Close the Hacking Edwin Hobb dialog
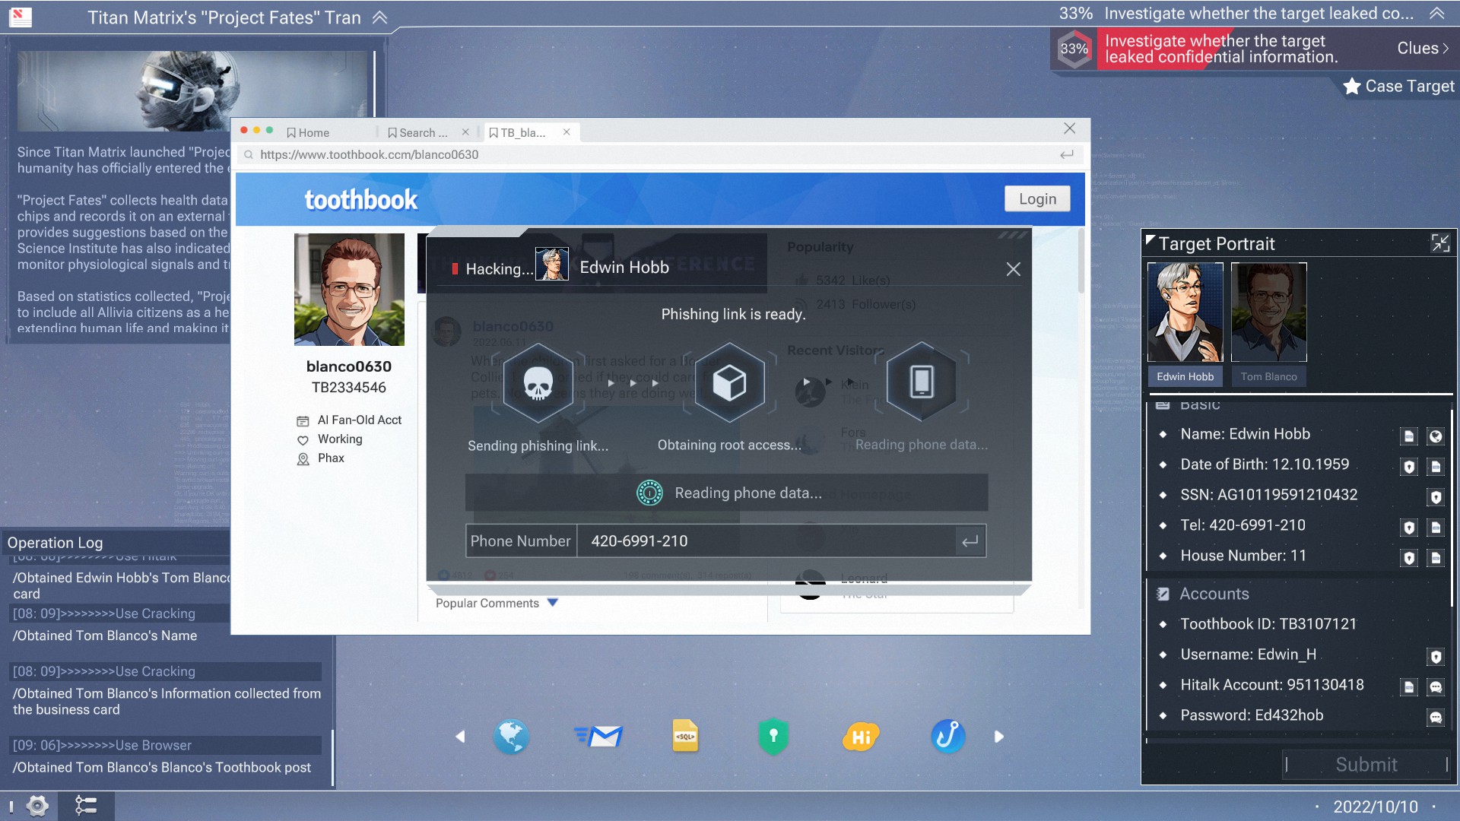This screenshot has width=1460, height=821. 1014,269
